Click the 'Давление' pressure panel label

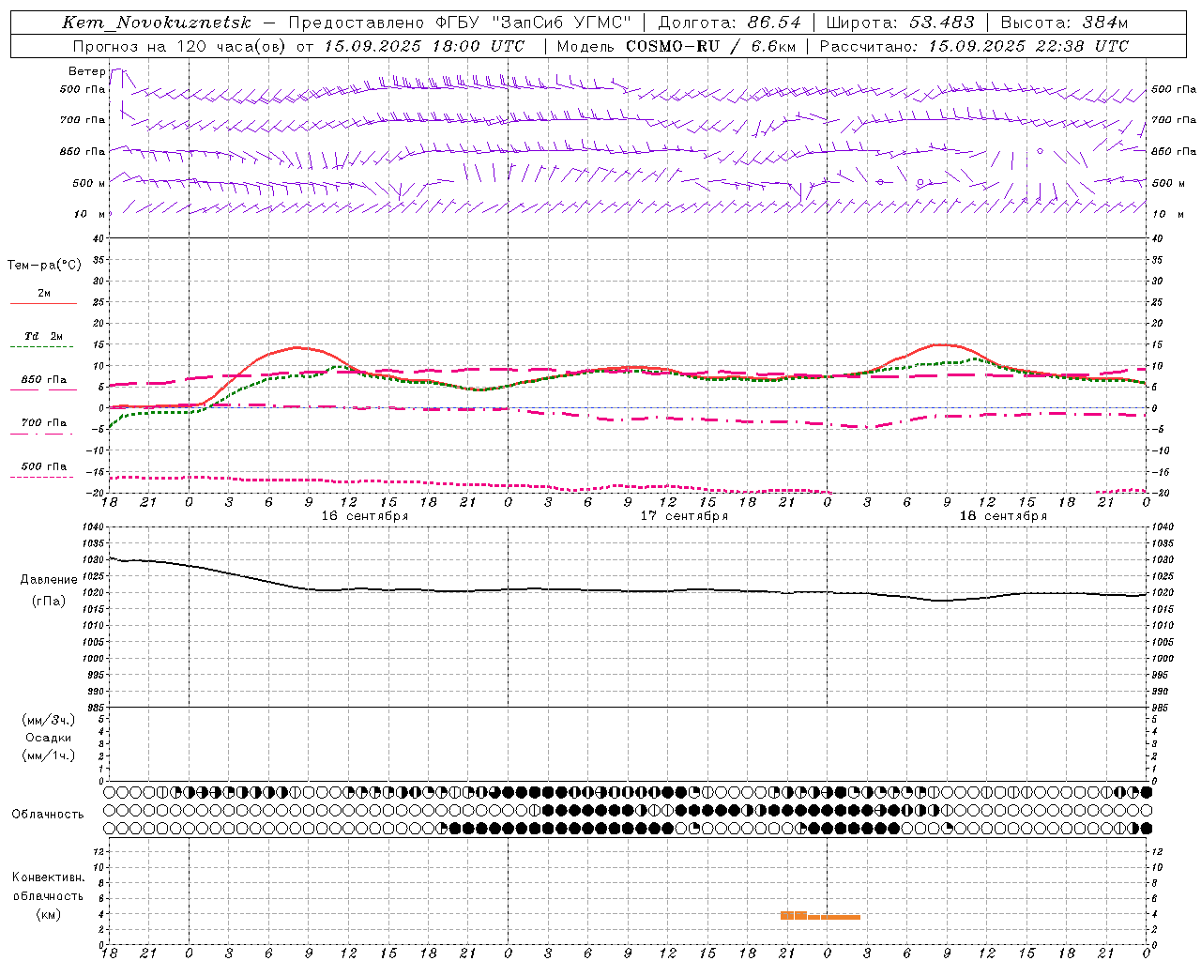[x=48, y=580]
